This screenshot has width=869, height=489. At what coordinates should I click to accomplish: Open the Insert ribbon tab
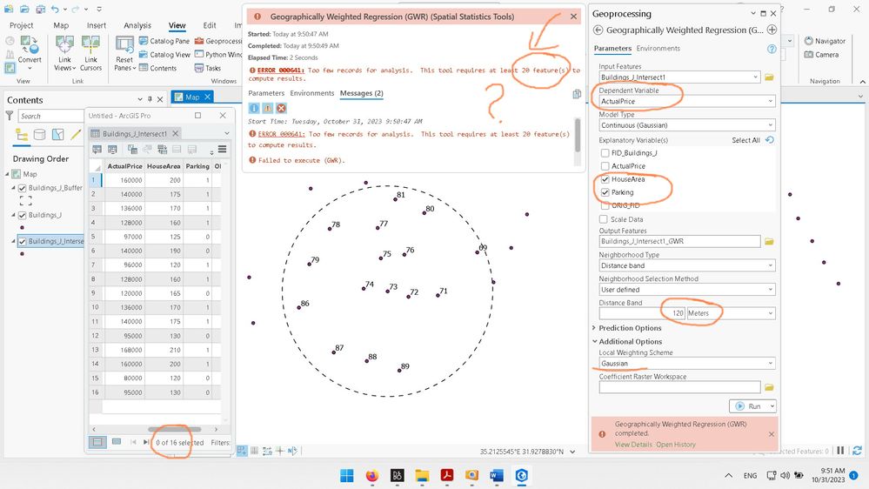pos(96,25)
